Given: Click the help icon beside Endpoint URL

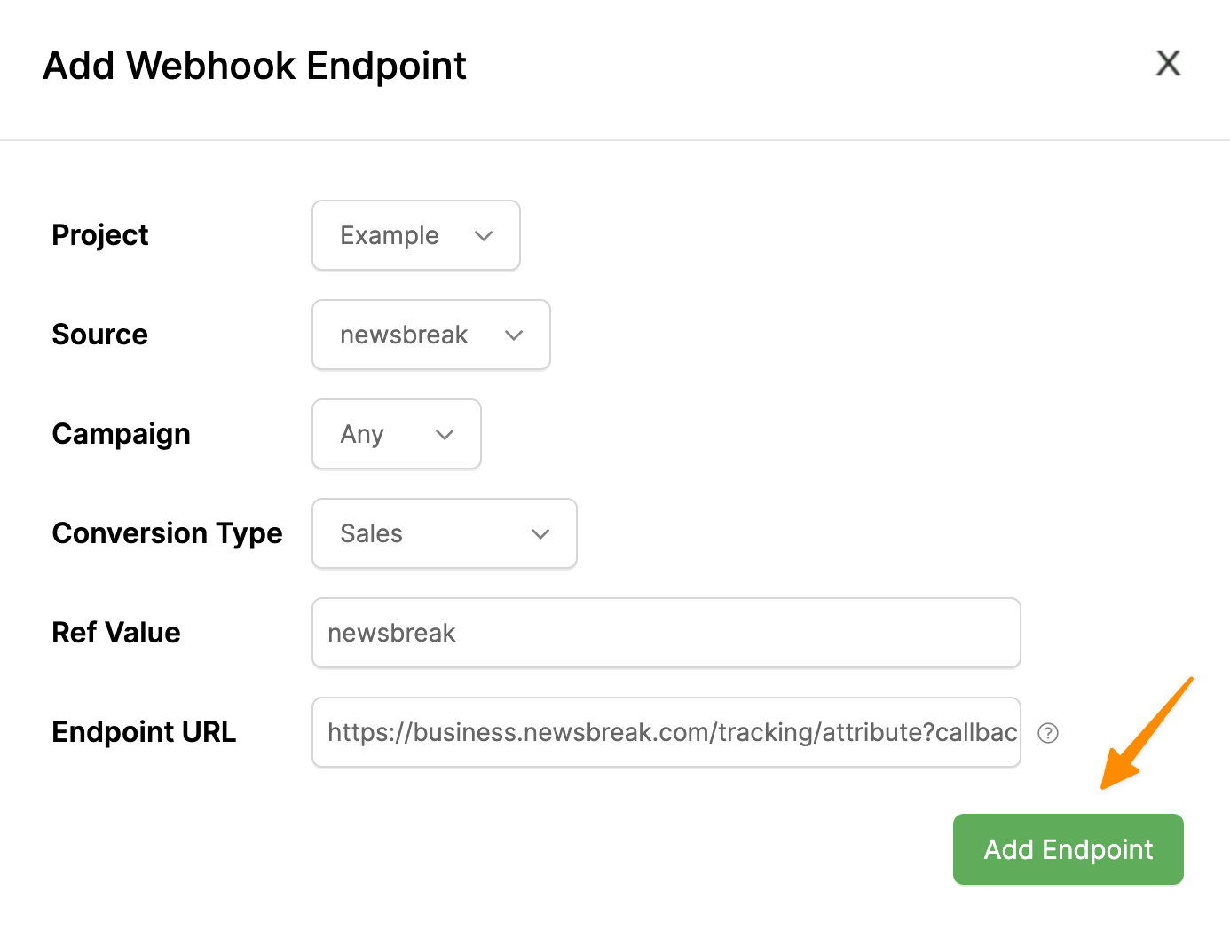Looking at the screenshot, I should pos(1048,733).
